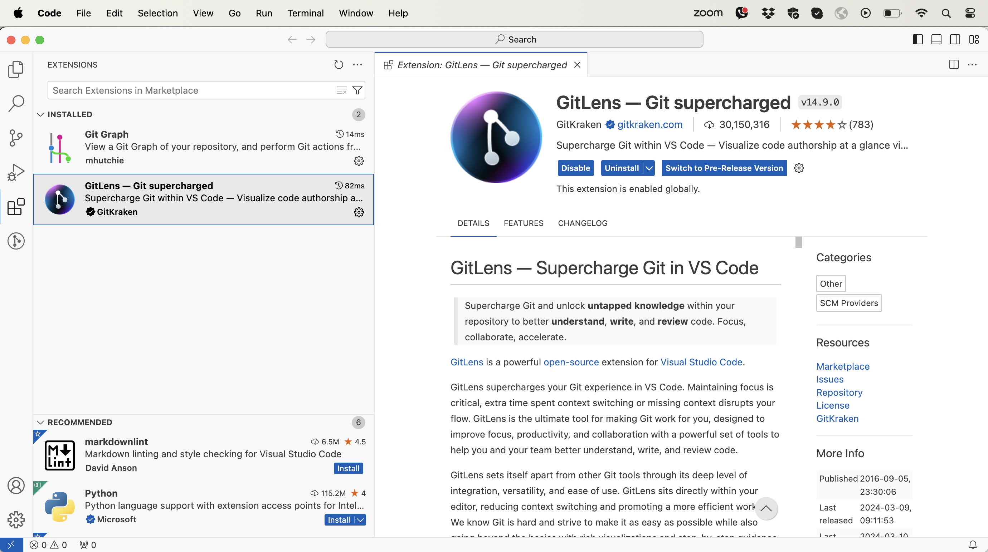Open the License resource link
The image size is (988, 552).
(833, 405)
